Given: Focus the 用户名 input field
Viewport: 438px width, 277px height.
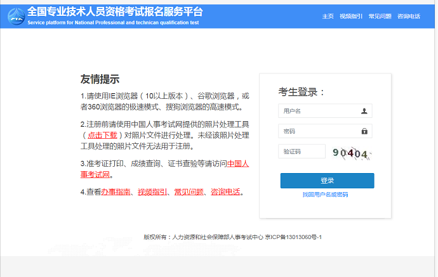Looking at the screenshot, I should point(325,111).
